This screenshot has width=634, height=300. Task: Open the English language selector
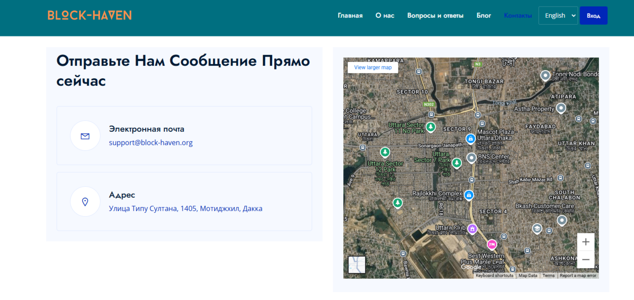(x=558, y=15)
